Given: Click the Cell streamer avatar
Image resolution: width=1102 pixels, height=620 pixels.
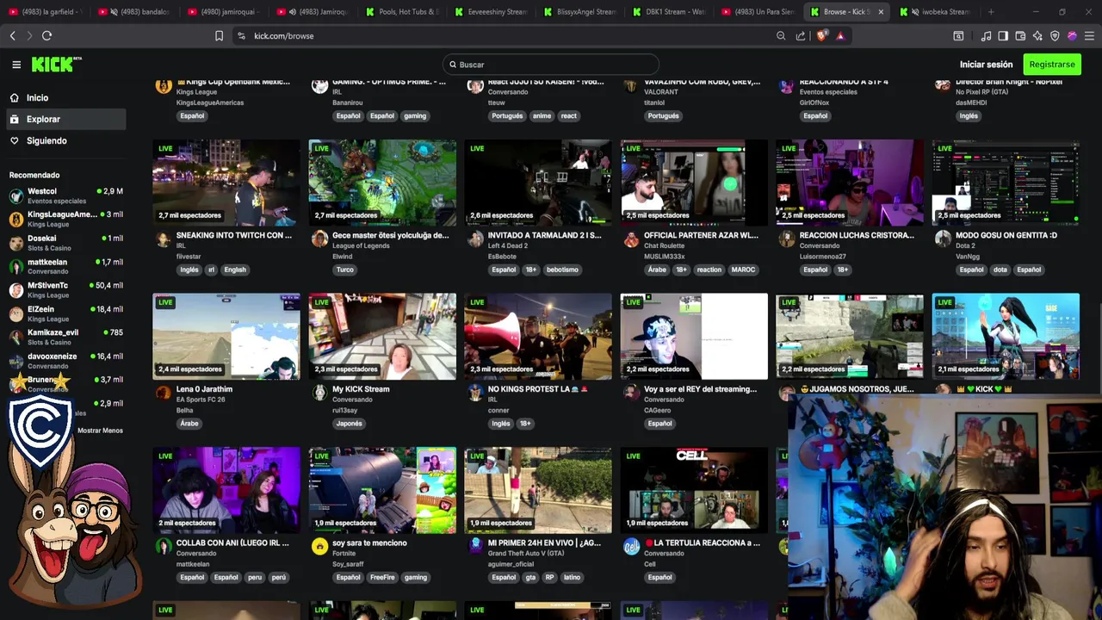Looking at the screenshot, I should (631, 547).
